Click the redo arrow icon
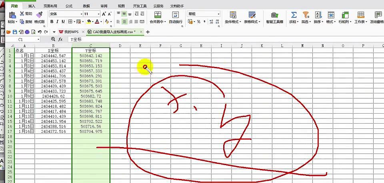This screenshot has width=384, height=183. pos(46,32)
